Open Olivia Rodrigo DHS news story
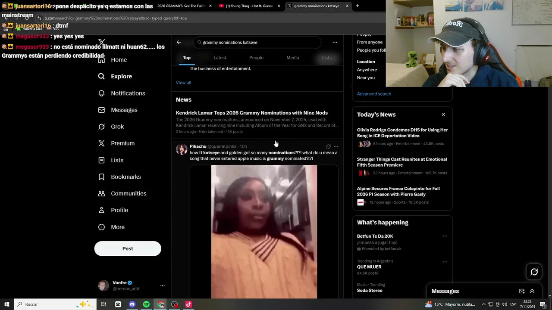Viewport: 552px width, 310px height. 402,138
